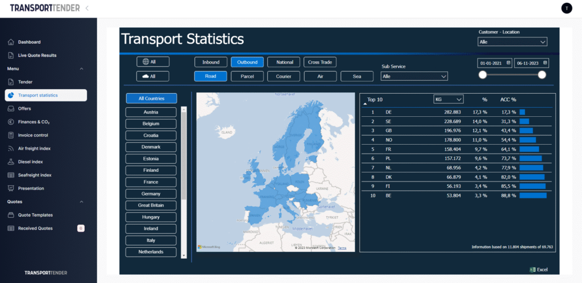Toggle the Inbound direction filter
The width and height of the screenshot is (582, 283).
[x=210, y=62]
